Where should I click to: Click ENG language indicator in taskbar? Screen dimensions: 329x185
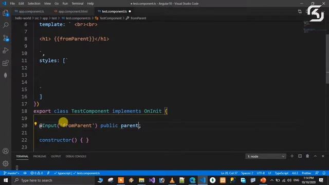pos(296,180)
